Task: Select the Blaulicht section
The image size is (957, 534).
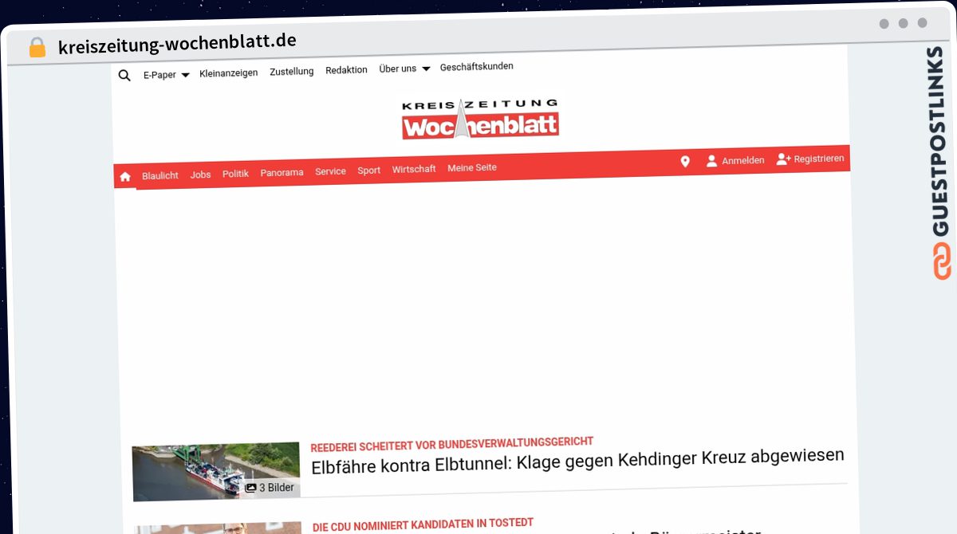Action: point(160,175)
